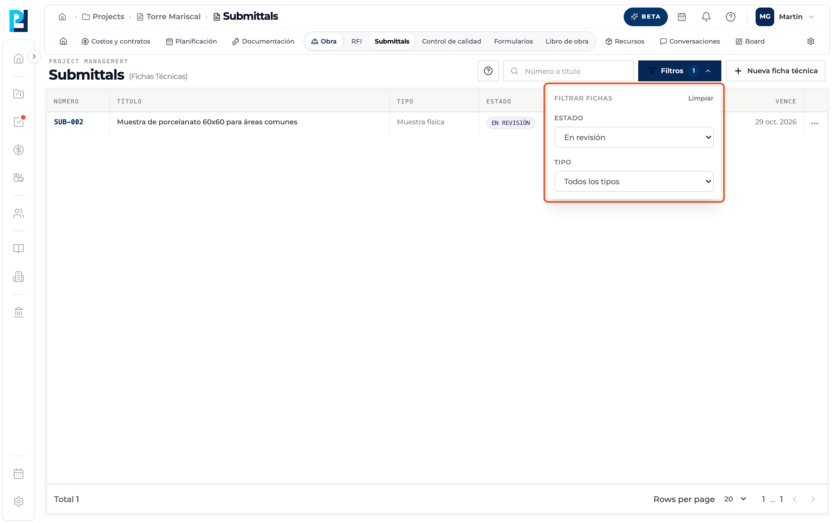Switch to the RFI tab
Image resolution: width=837 pixels, height=523 pixels.
pyautogui.click(x=356, y=41)
